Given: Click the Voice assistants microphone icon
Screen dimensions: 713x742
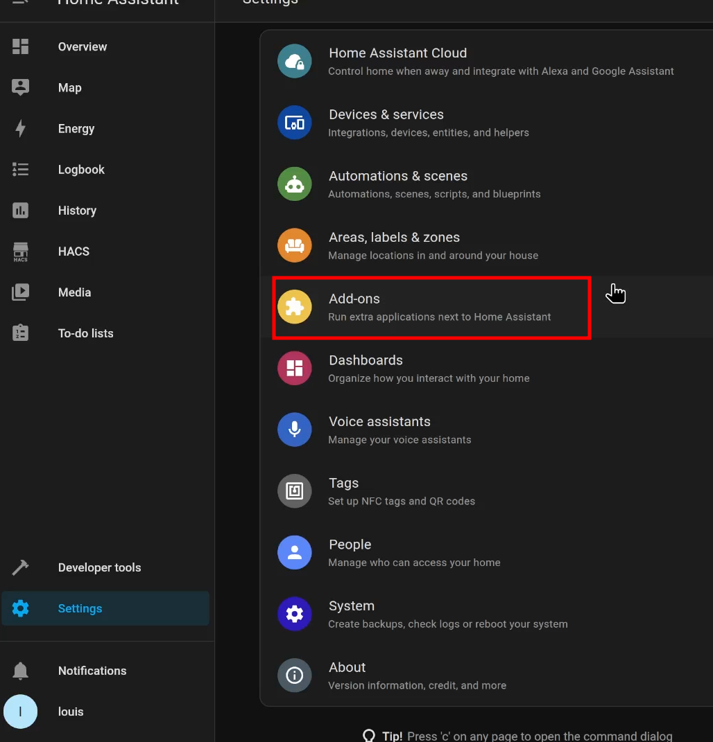Looking at the screenshot, I should (x=295, y=430).
